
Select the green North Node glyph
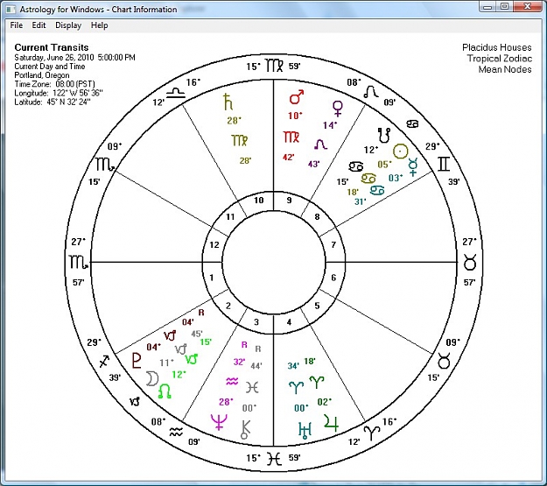point(165,391)
